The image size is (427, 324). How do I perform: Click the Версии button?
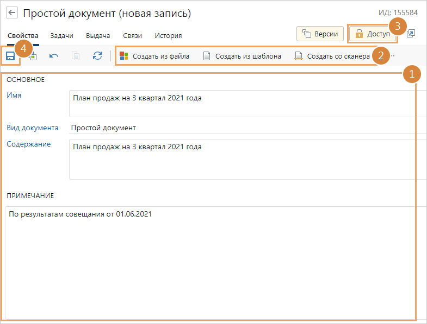coord(320,34)
